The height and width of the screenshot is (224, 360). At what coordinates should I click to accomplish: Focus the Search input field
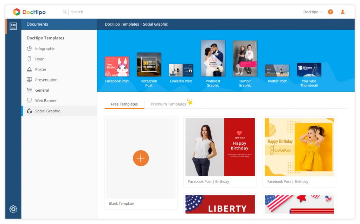coord(77,12)
